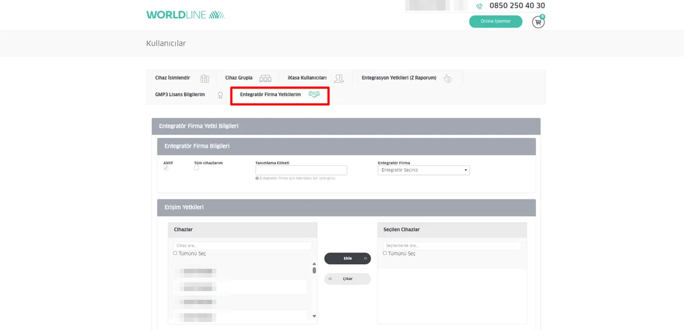Check Tümünü Seç under Seçilen Cihazlar
The width and height of the screenshot is (684, 330).
(385, 253)
